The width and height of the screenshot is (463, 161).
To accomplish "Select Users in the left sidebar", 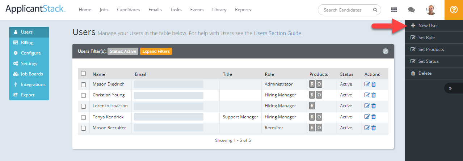I will click(29, 32).
